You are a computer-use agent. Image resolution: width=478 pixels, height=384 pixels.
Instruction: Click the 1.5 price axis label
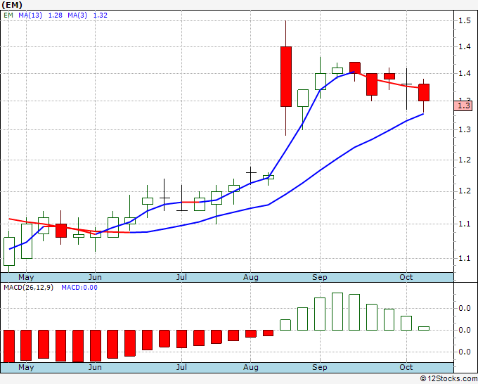[464, 20]
